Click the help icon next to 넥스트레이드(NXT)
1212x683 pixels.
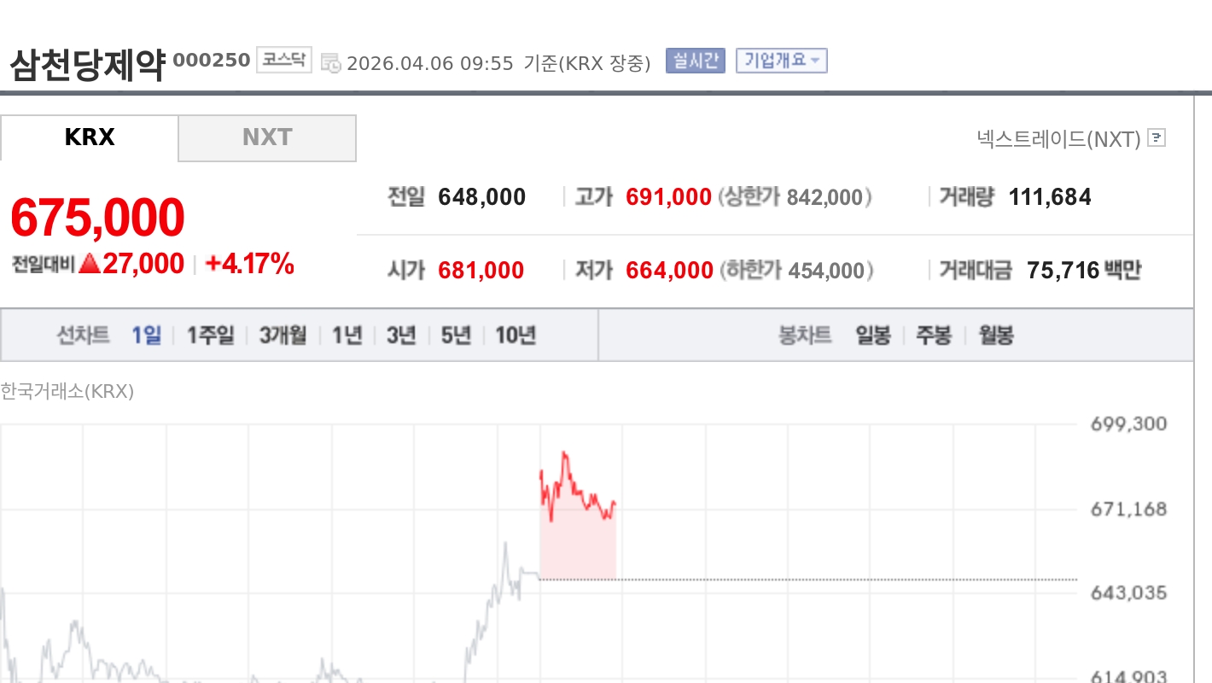coord(1157,137)
